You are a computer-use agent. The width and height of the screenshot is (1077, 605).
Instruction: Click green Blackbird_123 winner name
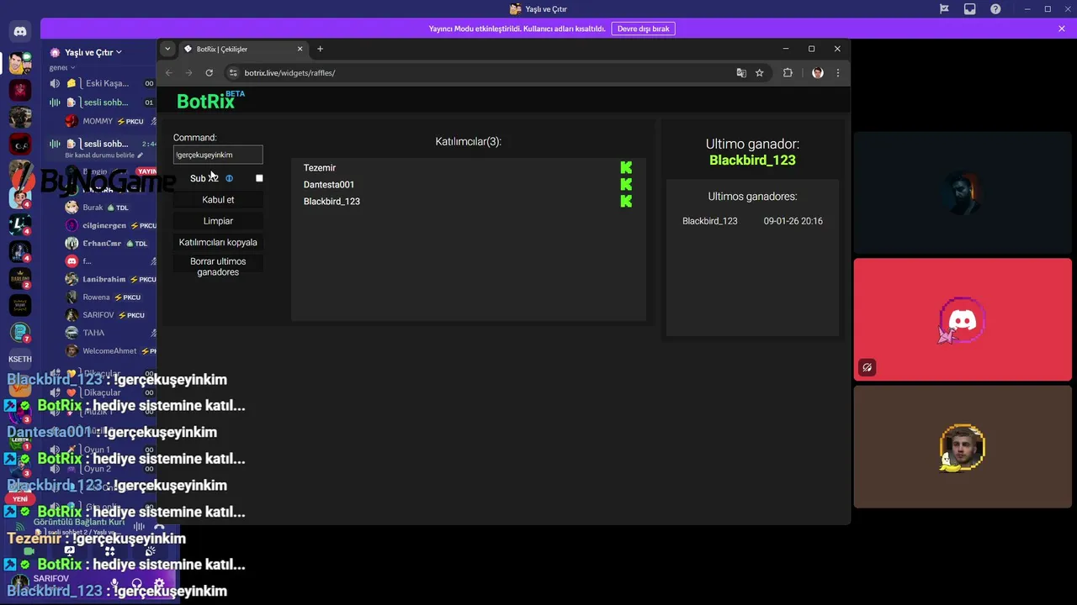point(752,160)
